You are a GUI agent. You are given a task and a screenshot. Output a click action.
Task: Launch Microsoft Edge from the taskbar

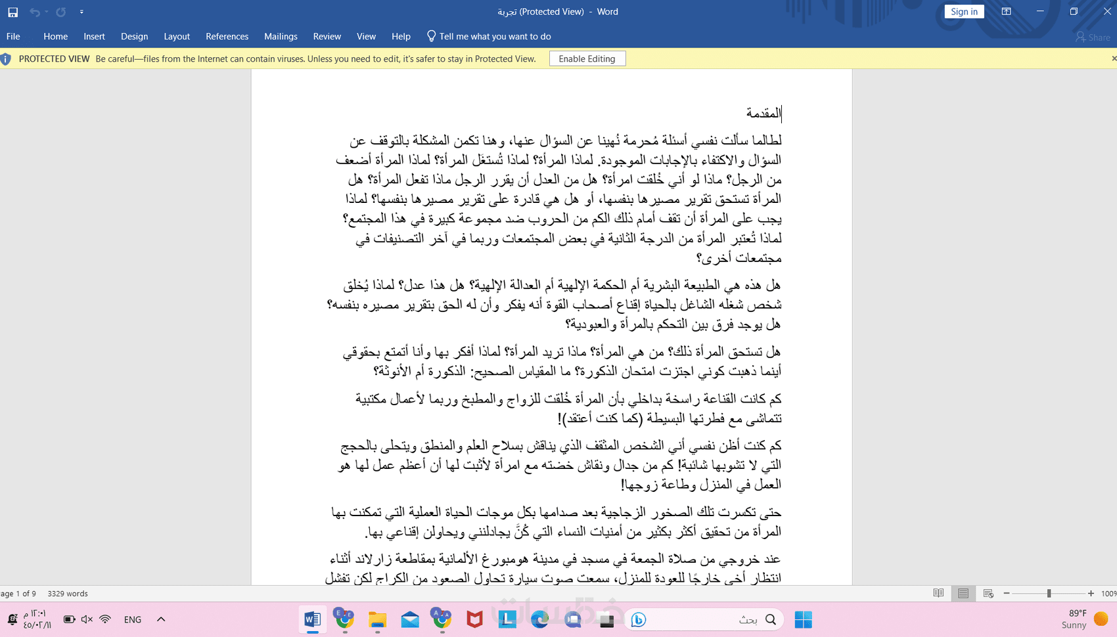[x=540, y=619]
